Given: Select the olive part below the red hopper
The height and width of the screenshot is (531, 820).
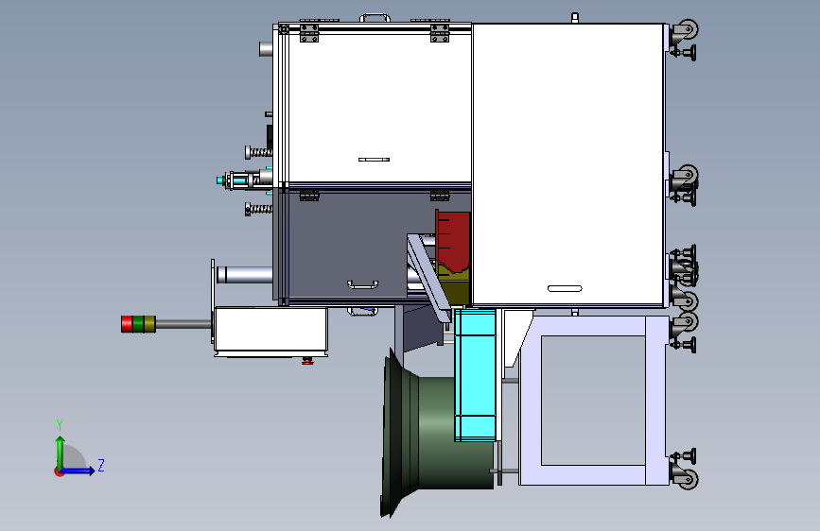Looking at the screenshot, I should (x=454, y=284).
